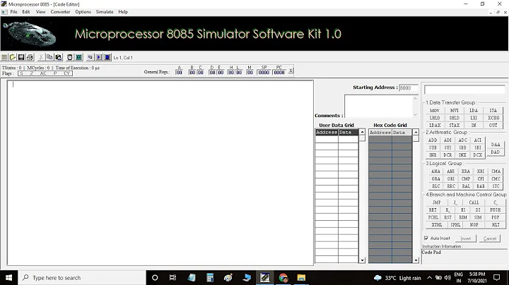The width and height of the screenshot is (509, 285).
Task: Insert the SUB instruction
Action: tap(433, 147)
